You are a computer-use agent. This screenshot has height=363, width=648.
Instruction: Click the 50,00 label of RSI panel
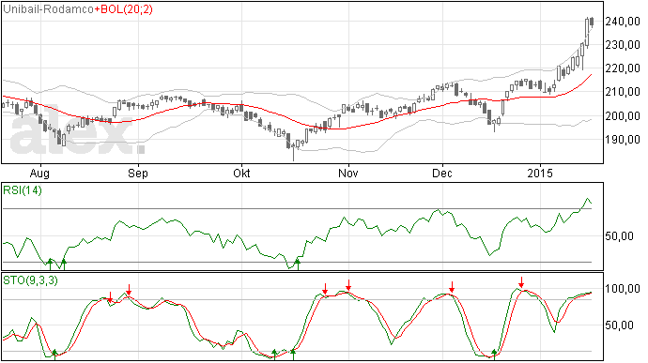pyautogui.click(x=619, y=236)
